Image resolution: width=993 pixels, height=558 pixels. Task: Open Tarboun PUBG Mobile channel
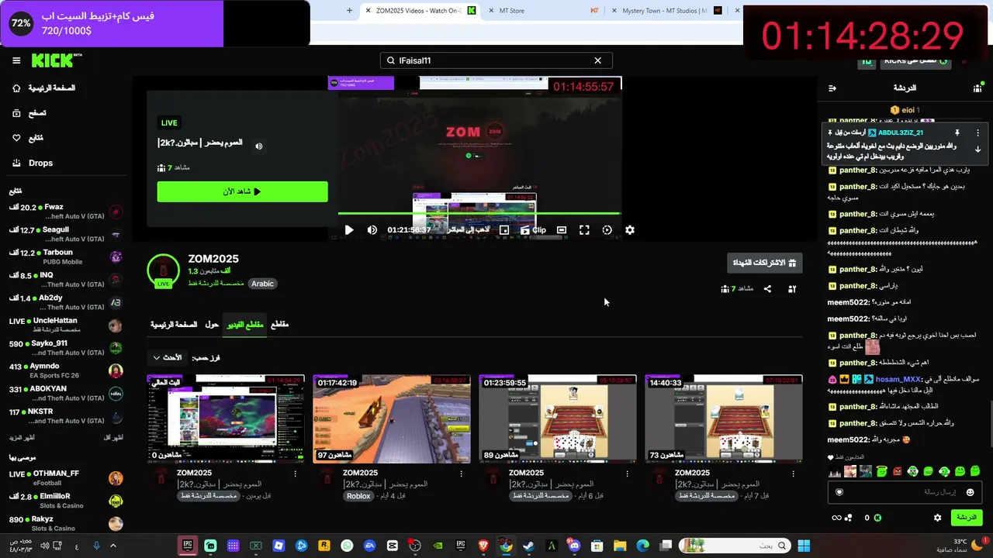(x=65, y=257)
